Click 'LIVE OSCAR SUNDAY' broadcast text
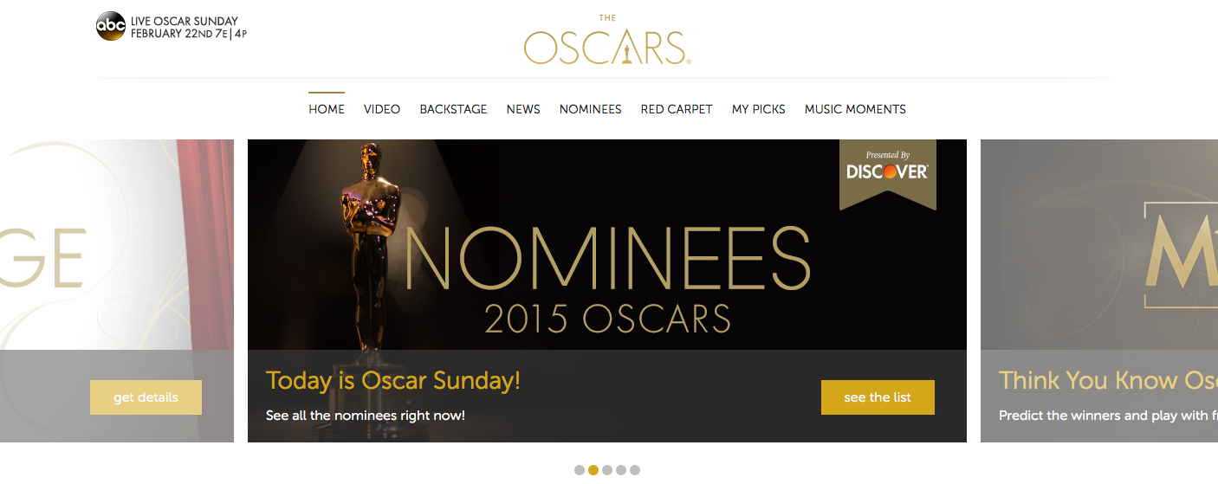1218x484 pixels. (185, 22)
